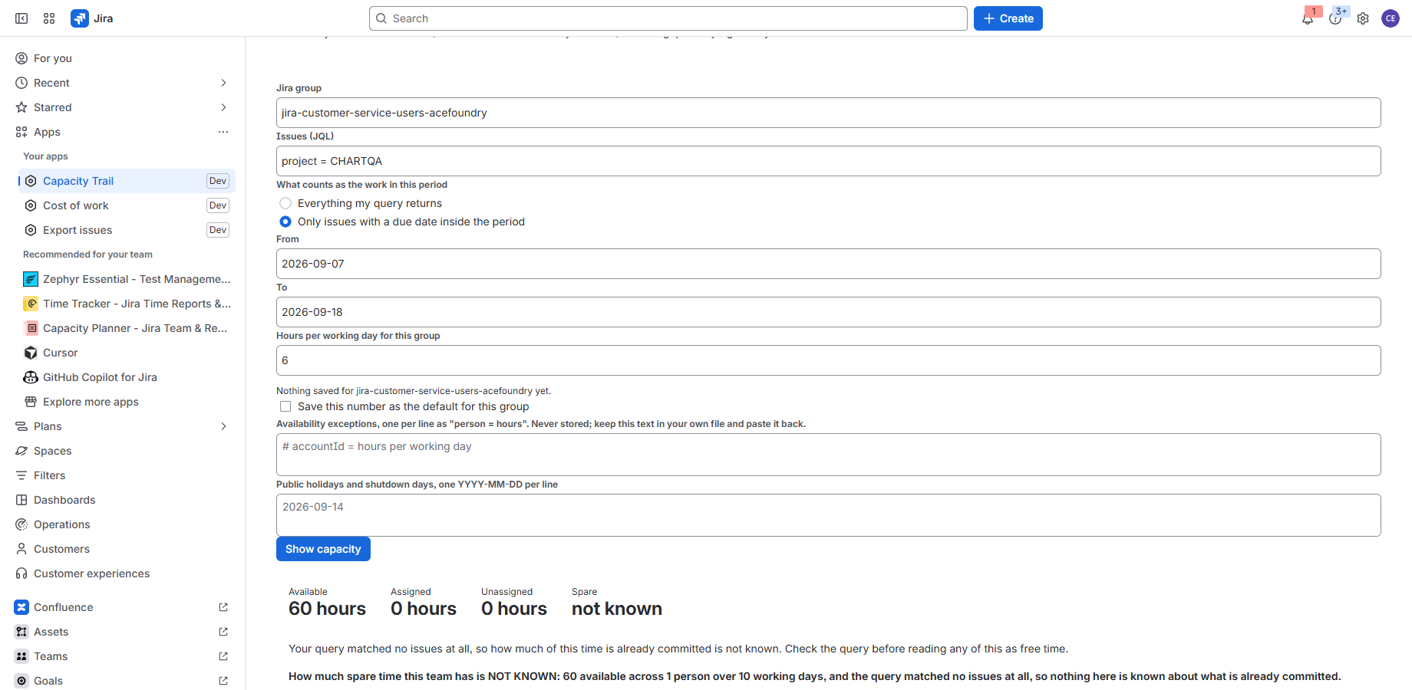Open the CE profile avatar
This screenshot has width=1412, height=690.
coord(1391,18)
